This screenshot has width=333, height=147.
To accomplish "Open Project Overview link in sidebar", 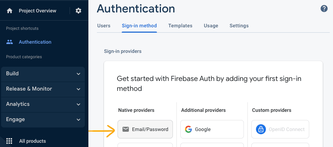I will click(38, 11).
